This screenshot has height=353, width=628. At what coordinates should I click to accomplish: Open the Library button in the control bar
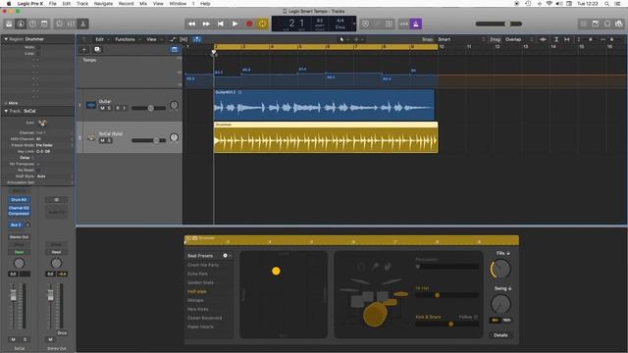tap(9, 24)
